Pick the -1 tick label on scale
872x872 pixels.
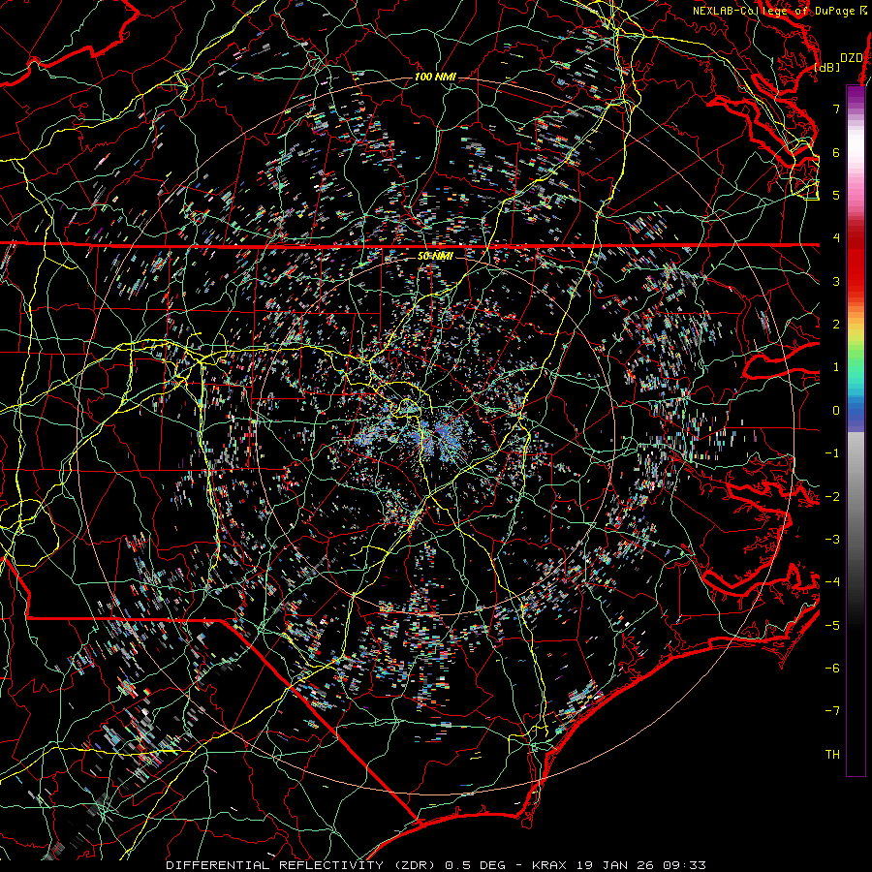[832, 453]
